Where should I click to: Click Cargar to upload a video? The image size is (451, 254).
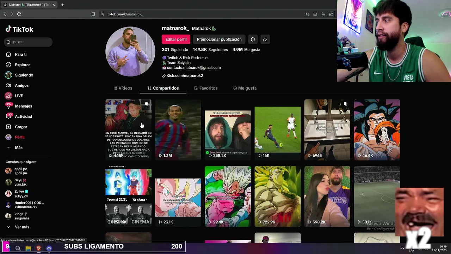(x=17, y=127)
